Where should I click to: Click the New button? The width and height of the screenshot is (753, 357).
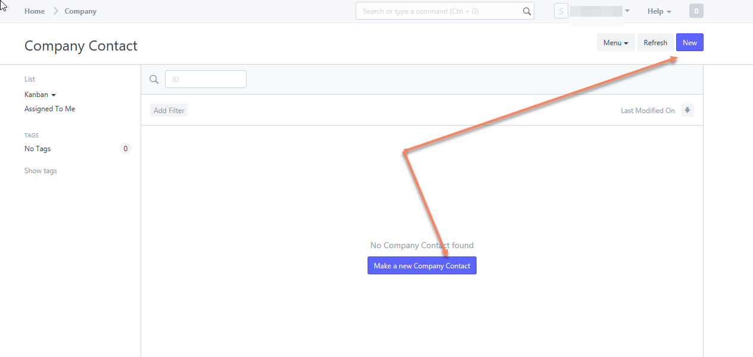pos(690,43)
